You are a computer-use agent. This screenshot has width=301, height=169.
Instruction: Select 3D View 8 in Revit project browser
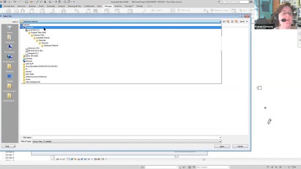coord(9,158)
